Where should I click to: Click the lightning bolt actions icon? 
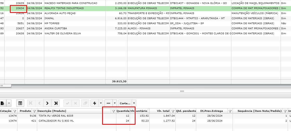[x=95, y=103]
